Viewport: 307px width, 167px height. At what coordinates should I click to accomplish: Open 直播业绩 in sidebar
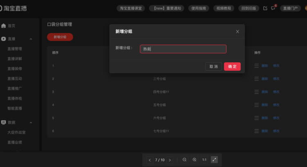(15, 142)
